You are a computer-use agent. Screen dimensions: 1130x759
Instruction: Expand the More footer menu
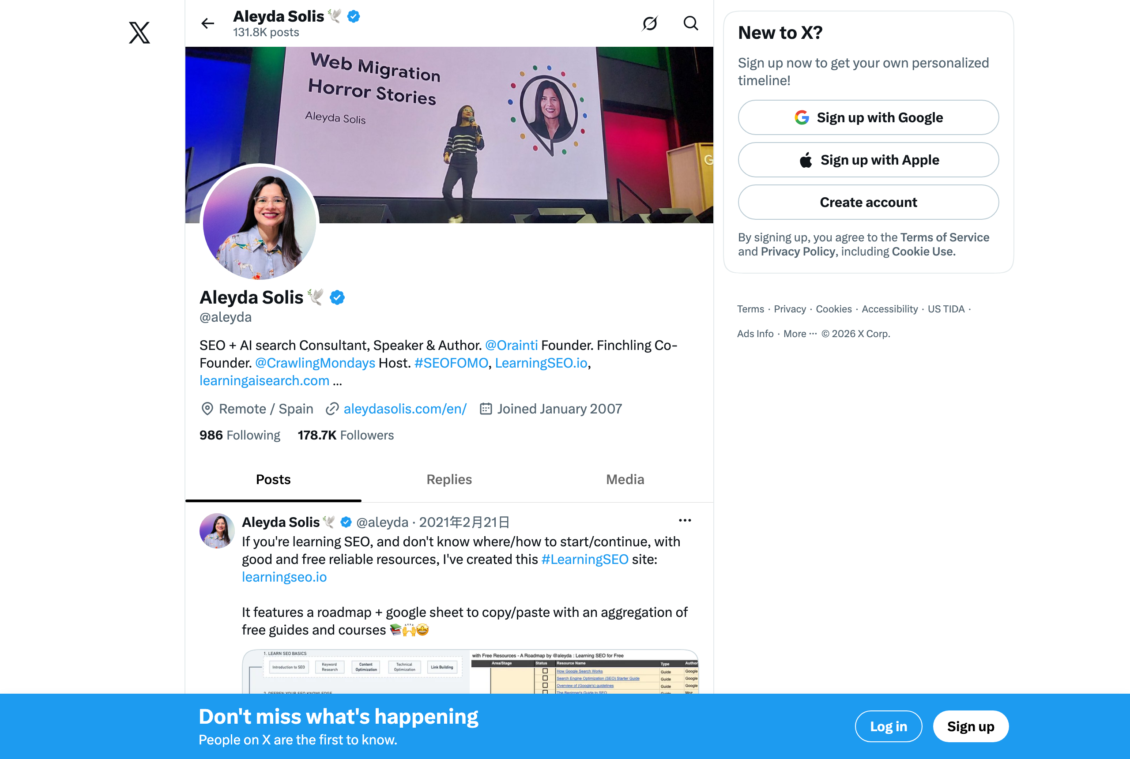pos(800,334)
